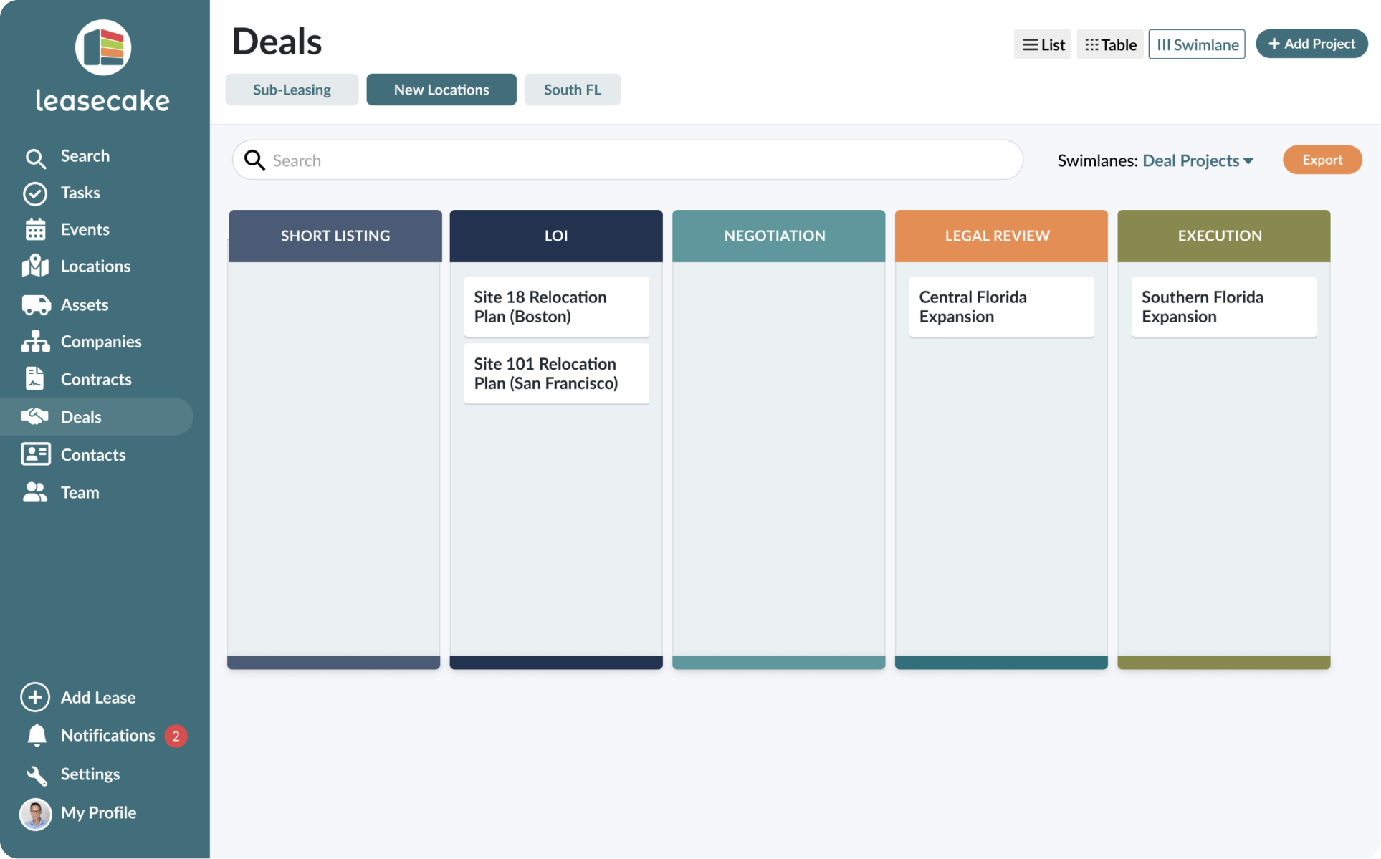Open Contracts via the document icon

pos(35,379)
